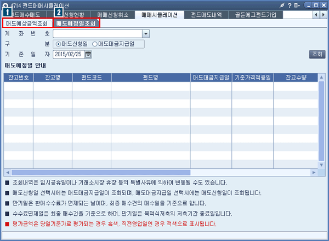The width and height of the screenshot is (329, 241).
Task: Click the vertical scrollbar thumb in table
Action: 321,121
